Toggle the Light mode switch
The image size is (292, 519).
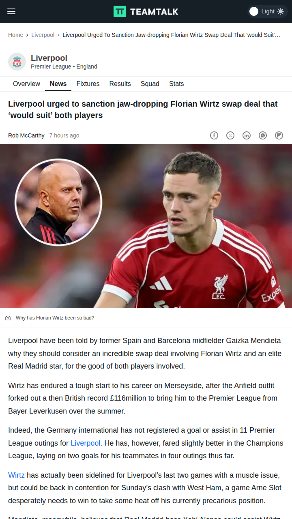[x=267, y=11]
